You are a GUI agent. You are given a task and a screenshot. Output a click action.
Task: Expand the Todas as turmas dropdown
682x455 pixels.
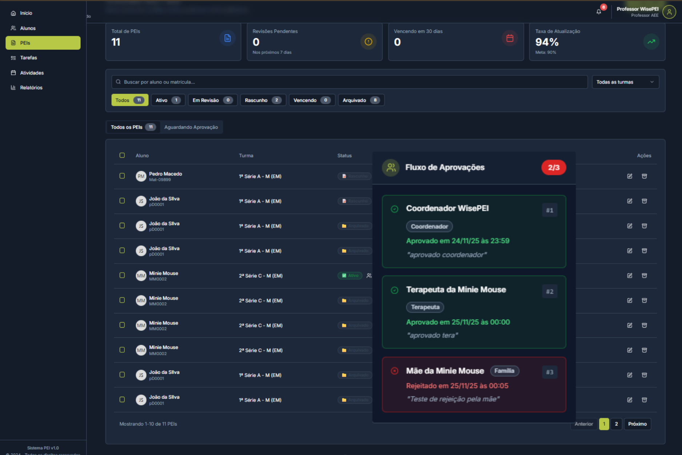(625, 82)
